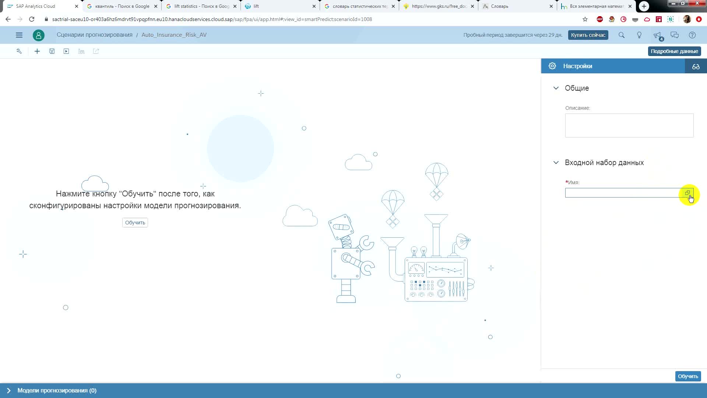Screen dimensions: 707x398
Task: Close the SAP Analytics Cloud tab
Action: pos(77,6)
